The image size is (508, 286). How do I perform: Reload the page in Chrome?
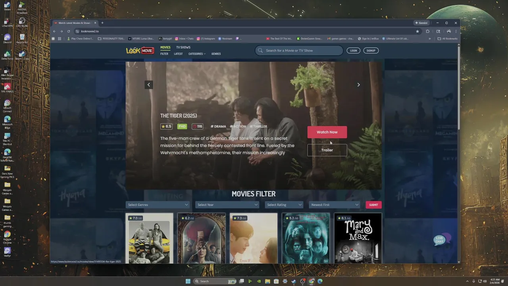tap(69, 31)
